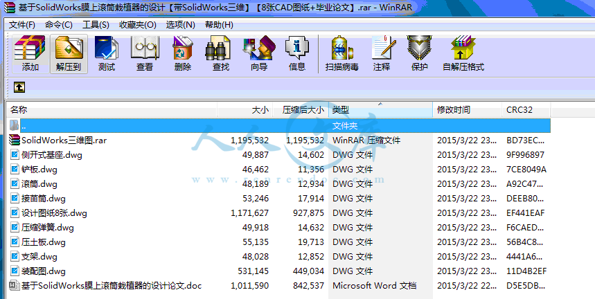Open the 帮助(H) menu
Image resolution: width=595 pixels, height=299 pixels.
pyautogui.click(x=219, y=25)
